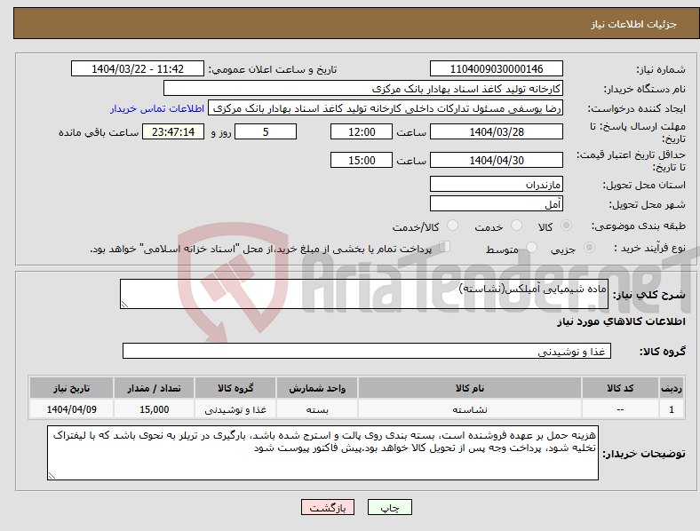Click the تاریخ نیاز column header
700x531 pixels.
71,388
